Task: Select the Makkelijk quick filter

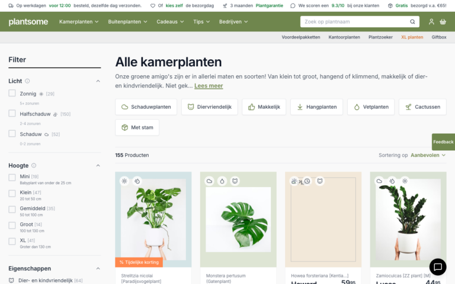Action: tap(264, 107)
